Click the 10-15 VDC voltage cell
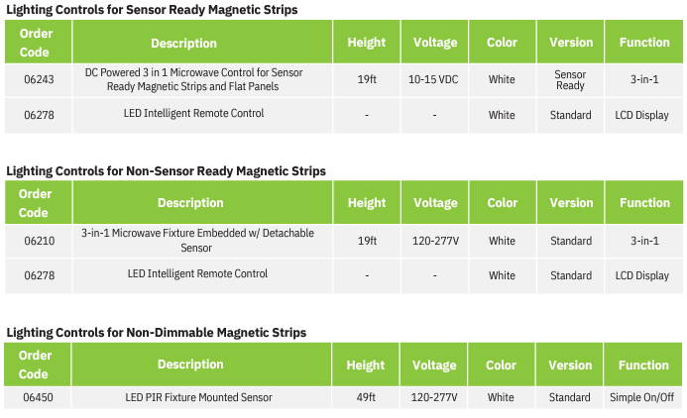Viewport: 687px width, 418px height. coord(433,79)
